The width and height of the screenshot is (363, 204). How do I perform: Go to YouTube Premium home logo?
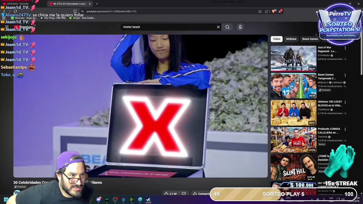click(24, 27)
